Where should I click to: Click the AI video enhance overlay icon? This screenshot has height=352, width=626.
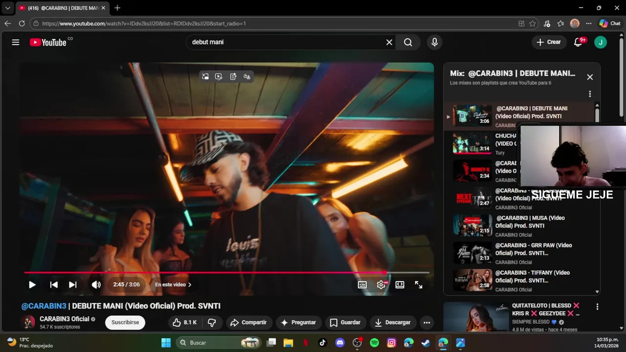coord(219,76)
